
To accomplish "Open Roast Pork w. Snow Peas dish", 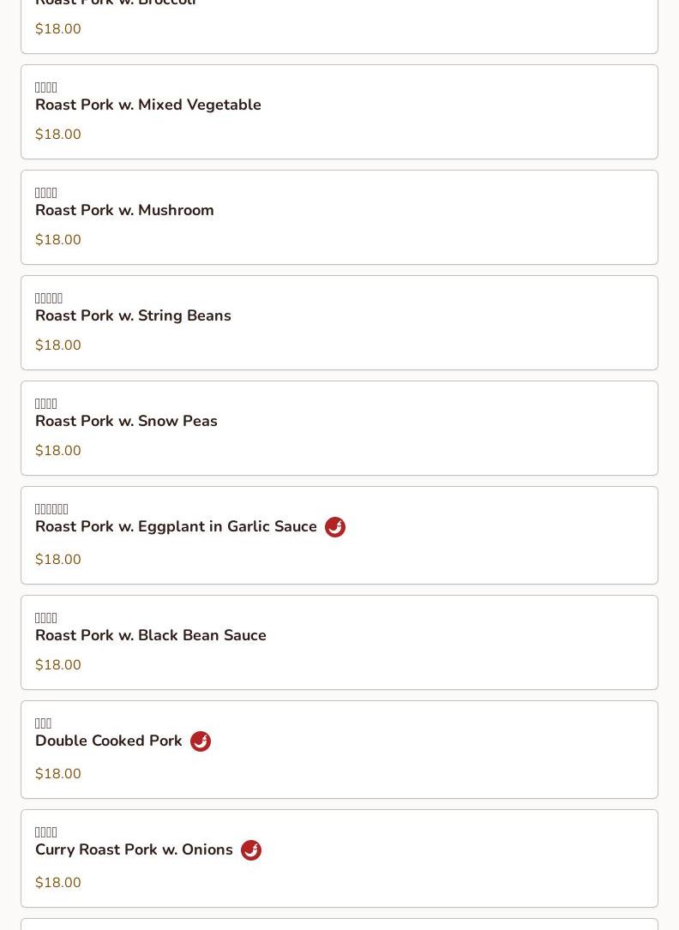I will point(126,421).
